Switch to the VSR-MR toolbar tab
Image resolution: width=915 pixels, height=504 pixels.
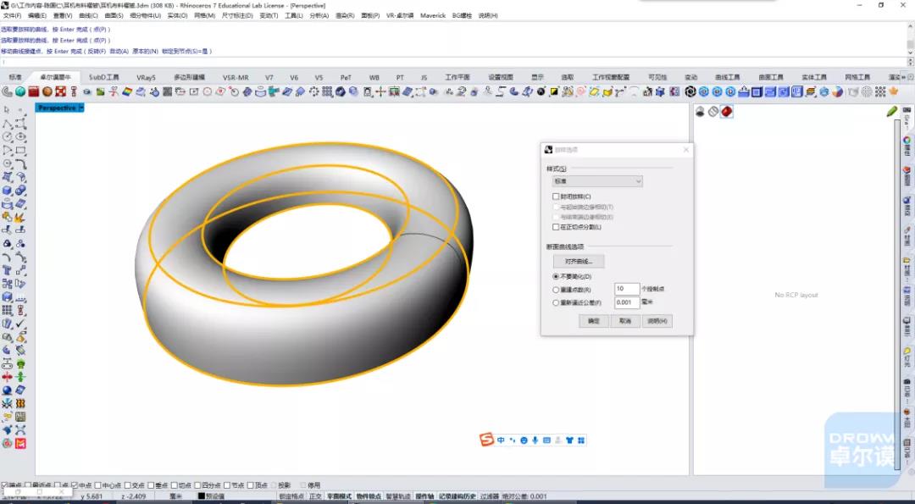236,77
